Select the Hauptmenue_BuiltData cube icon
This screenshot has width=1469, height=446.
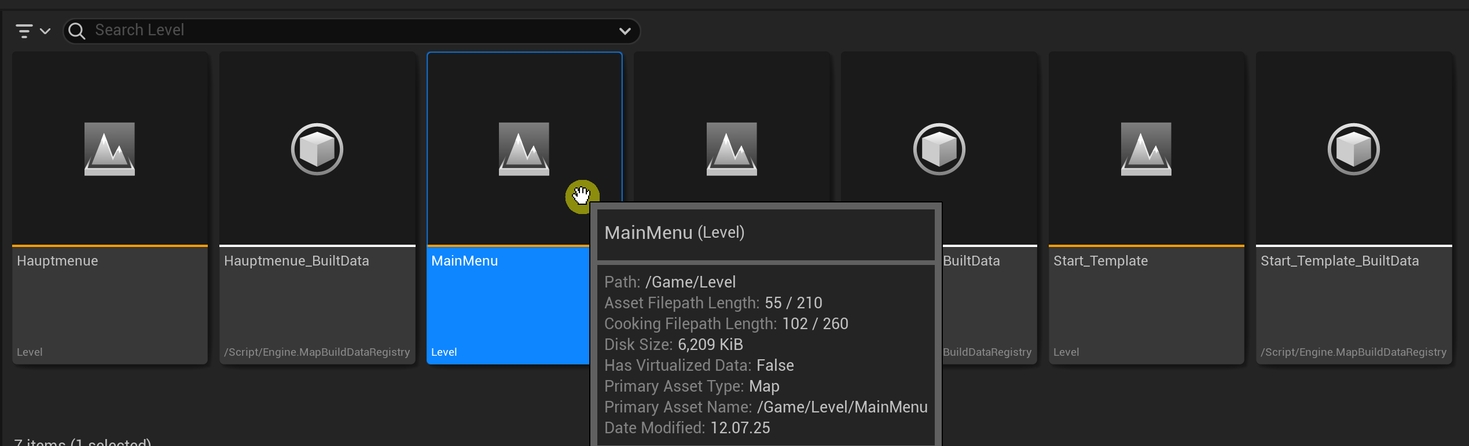pyautogui.click(x=317, y=149)
